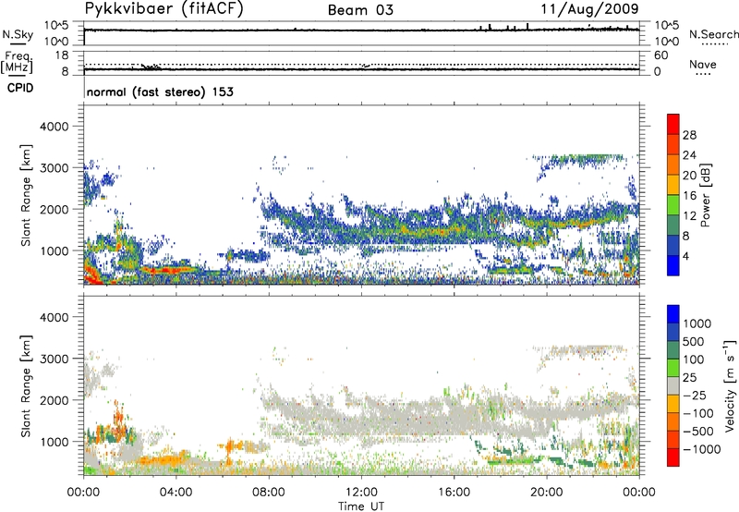This screenshot has height=512, width=739.
Task: Pick the gray −25 to 25 Velocity segment
Action: click(x=673, y=385)
